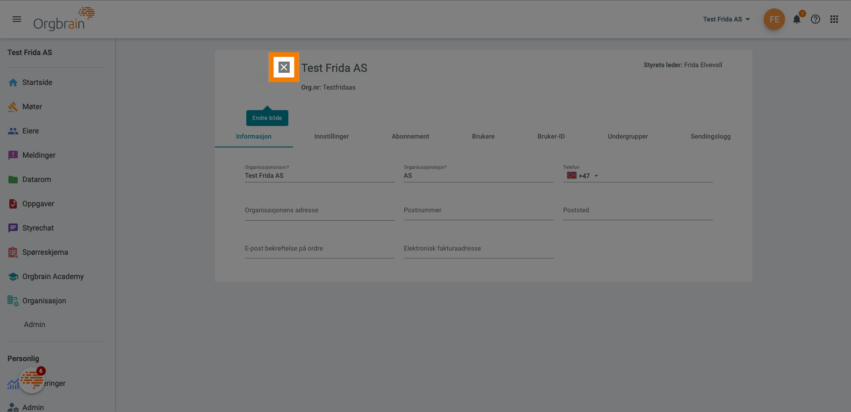Click the Norwegian flag in Telefon field
Image resolution: width=851 pixels, height=412 pixels.
tap(572, 175)
